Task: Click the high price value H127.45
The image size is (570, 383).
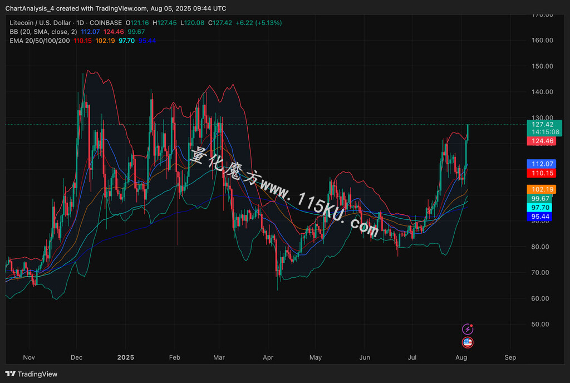Action: (164, 23)
